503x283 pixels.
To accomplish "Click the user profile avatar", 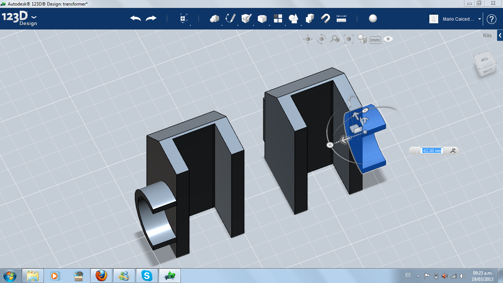I will coord(434,19).
